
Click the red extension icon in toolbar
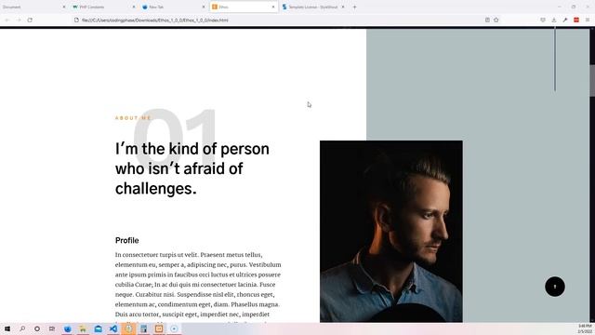point(576,20)
